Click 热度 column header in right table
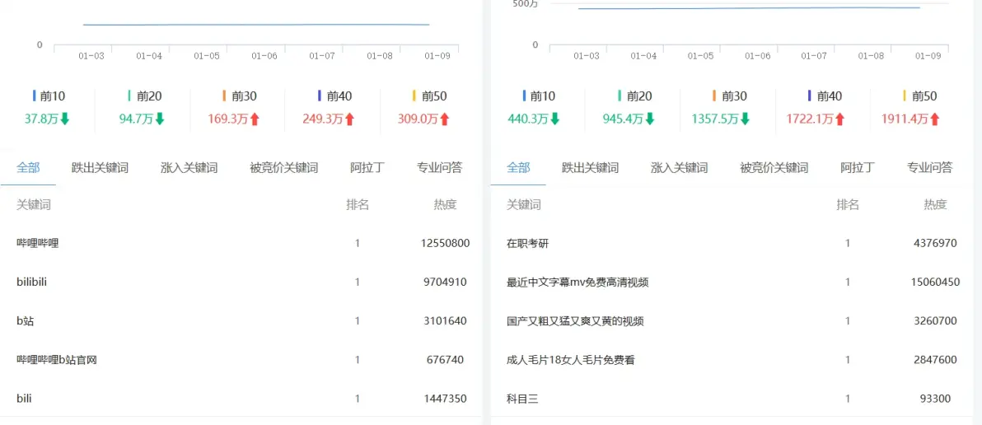This screenshot has height=425, width=982. click(936, 205)
